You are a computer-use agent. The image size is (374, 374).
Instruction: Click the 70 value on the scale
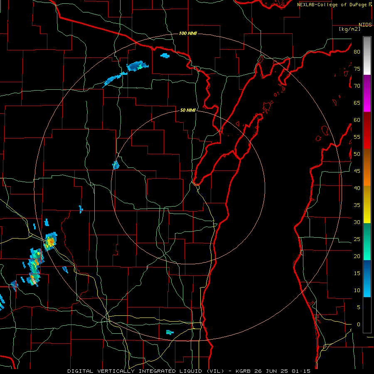pos(357,86)
